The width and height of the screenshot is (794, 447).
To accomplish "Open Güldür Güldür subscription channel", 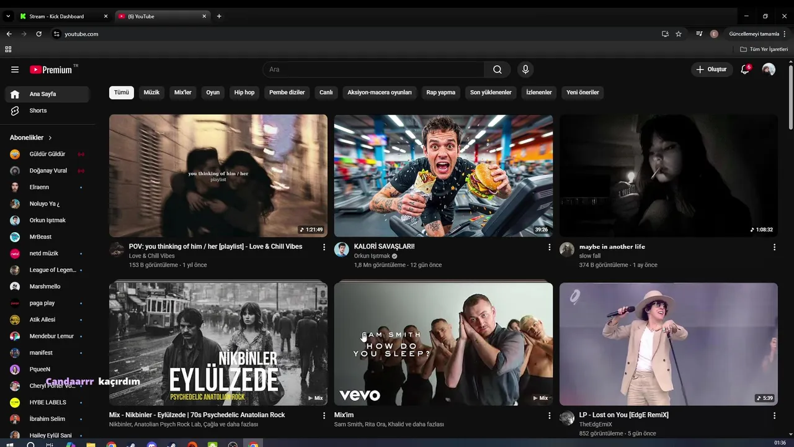I will [x=48, y=154].
